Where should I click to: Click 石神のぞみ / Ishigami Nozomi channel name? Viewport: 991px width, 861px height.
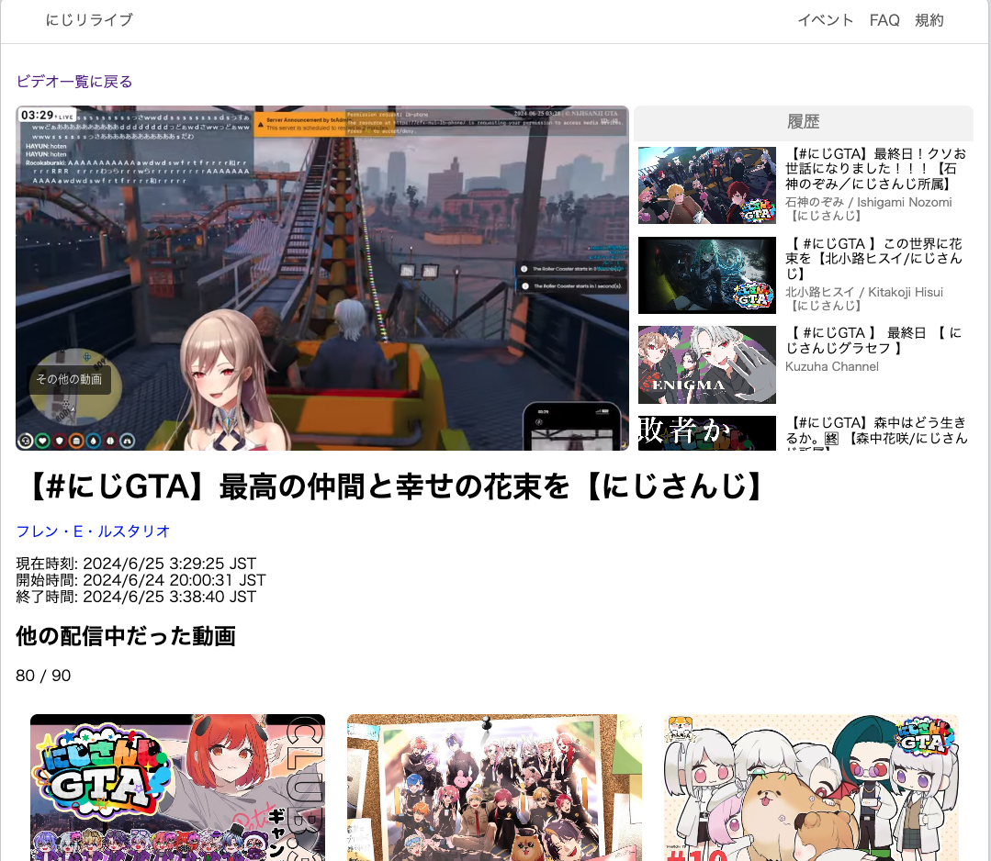[x=869, y=208]
